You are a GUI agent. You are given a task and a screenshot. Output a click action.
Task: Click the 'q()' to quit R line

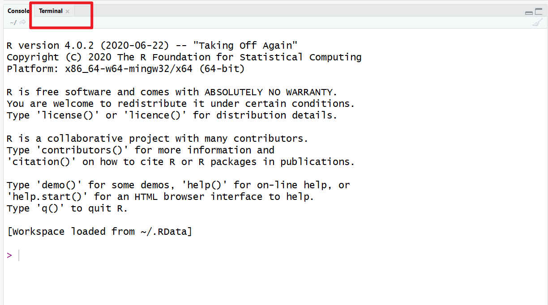(x=67, y=208)
